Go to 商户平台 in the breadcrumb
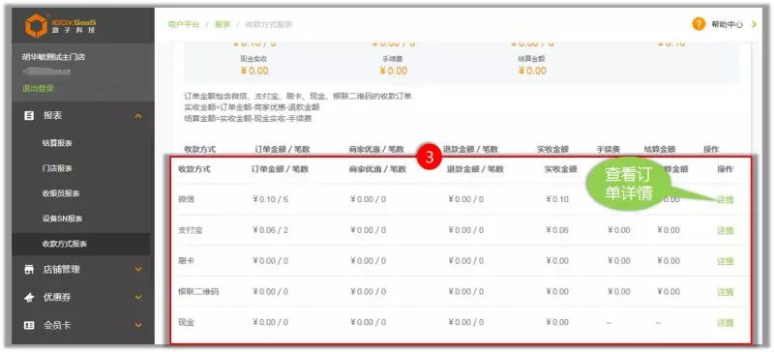This screenshot has height=352, width=774. click(x=184, y=24)
